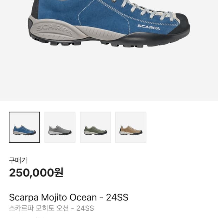Click the Korean name 스카르파 모히토 오션
This screenshot has height=218, width=218.
(x=39, y=208)
